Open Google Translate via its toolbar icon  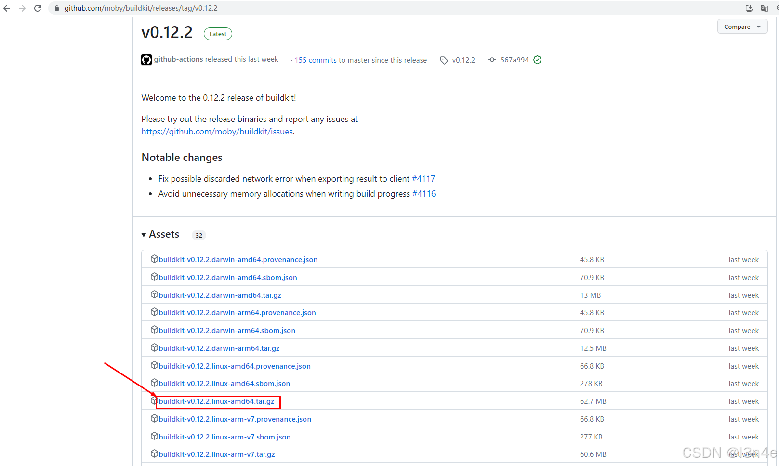pyautogui.click(x=764, y=8)
